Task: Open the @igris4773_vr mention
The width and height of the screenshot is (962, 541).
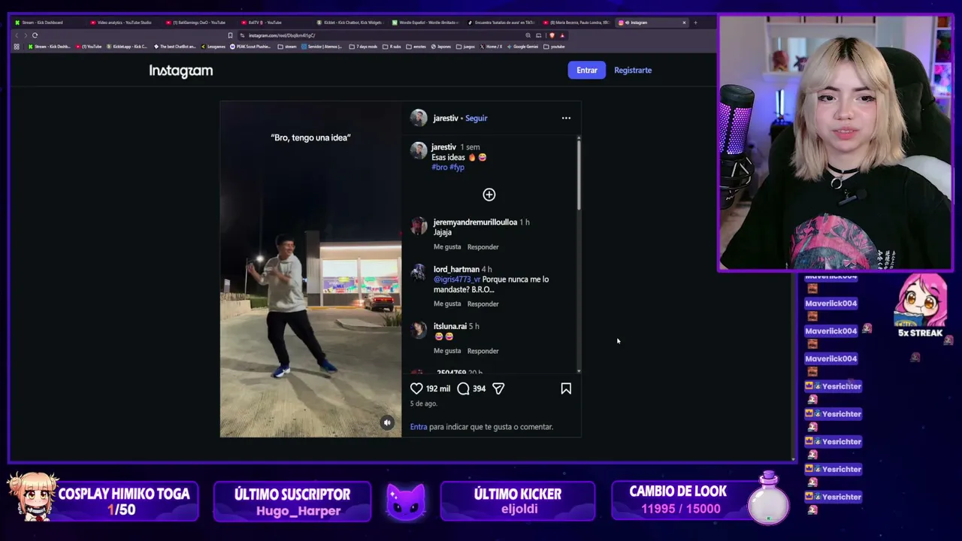Action: (x=457, y=280)
